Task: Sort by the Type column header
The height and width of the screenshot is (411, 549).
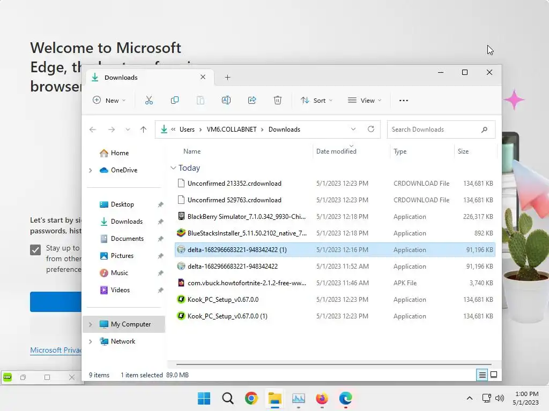Action: click(400, 151)
